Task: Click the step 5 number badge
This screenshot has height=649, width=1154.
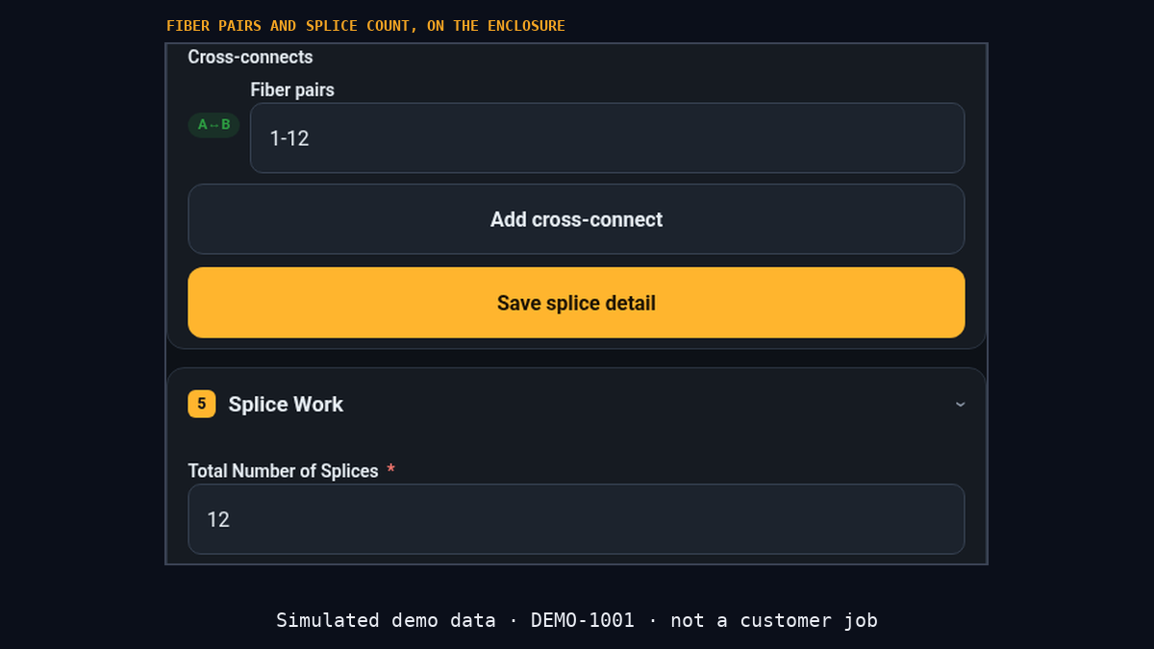Action: pos(201,404)
